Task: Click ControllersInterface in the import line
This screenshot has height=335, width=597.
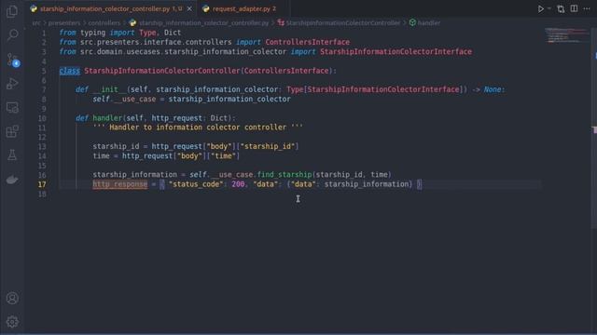Action: (307, 42)
